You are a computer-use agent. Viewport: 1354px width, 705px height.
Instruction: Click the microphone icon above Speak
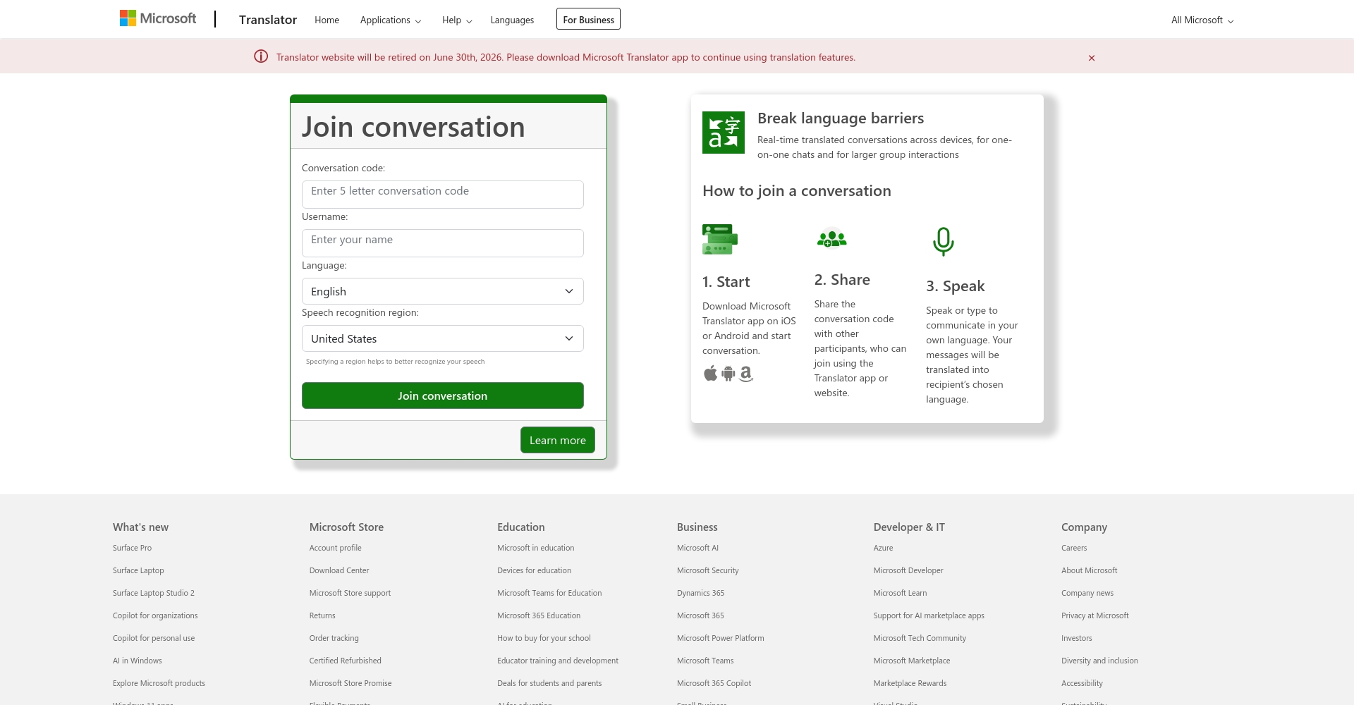943,241
